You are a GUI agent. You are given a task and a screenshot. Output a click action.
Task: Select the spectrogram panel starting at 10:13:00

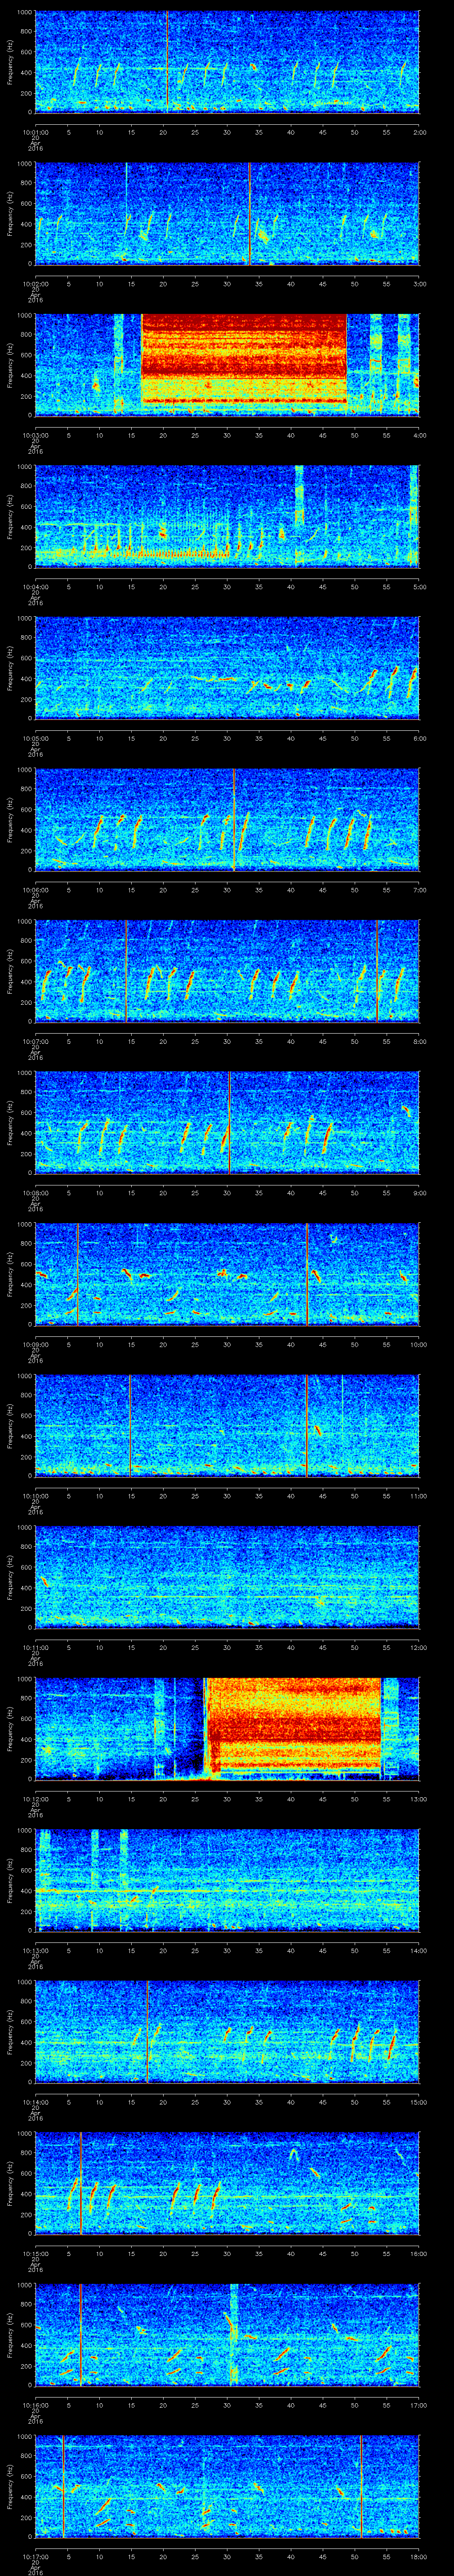[x=227, y=1879]
